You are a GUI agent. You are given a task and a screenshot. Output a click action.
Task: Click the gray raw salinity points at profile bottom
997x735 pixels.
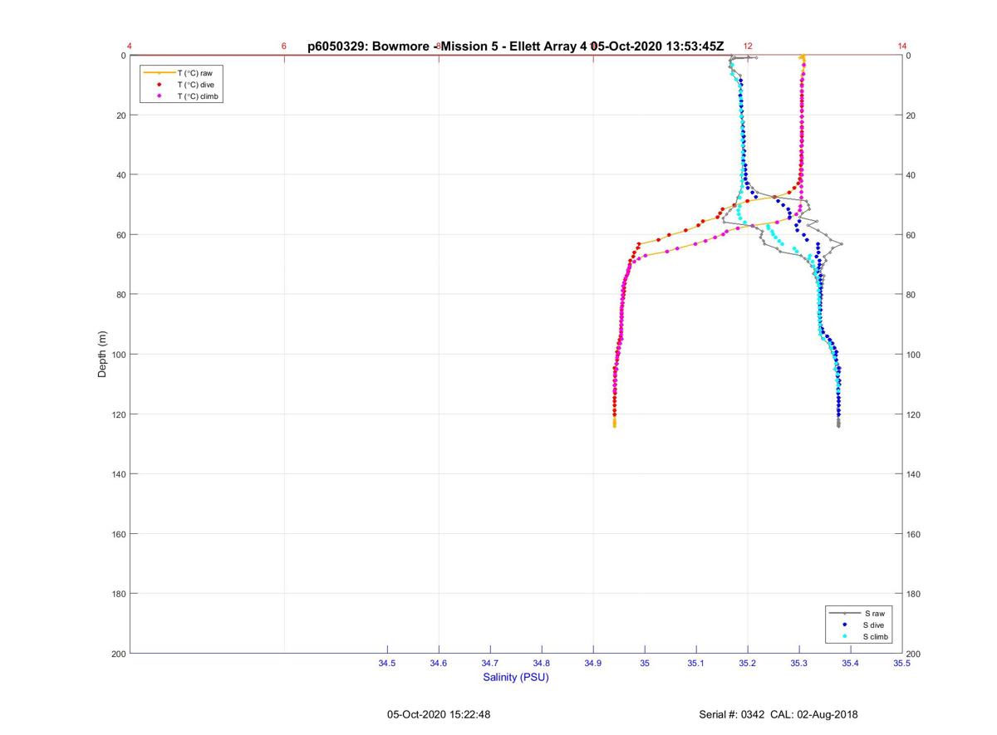[838, 423]
